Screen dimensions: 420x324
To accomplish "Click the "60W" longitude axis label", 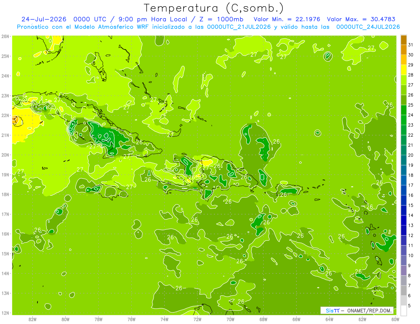I will pos(395,319).
